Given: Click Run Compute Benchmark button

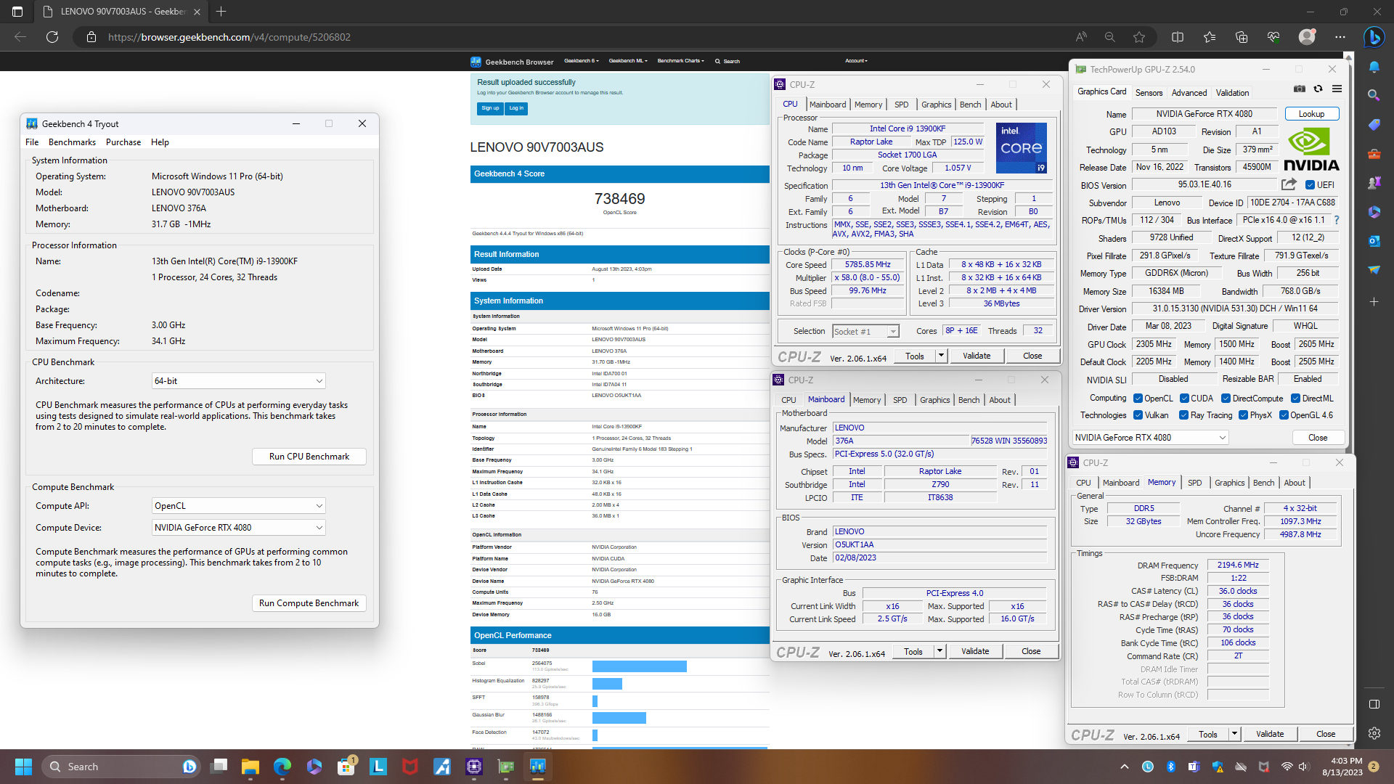Looking at the screenshot, I should tap(309, 603).
